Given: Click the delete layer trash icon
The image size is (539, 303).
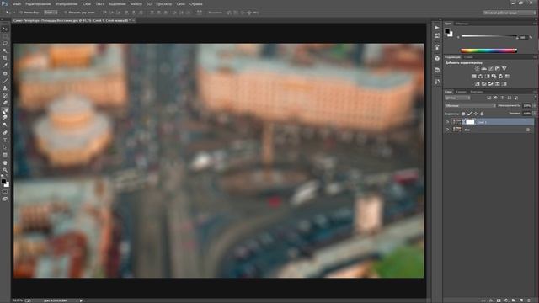Looking at the screenshot, I should click(529, 300).
